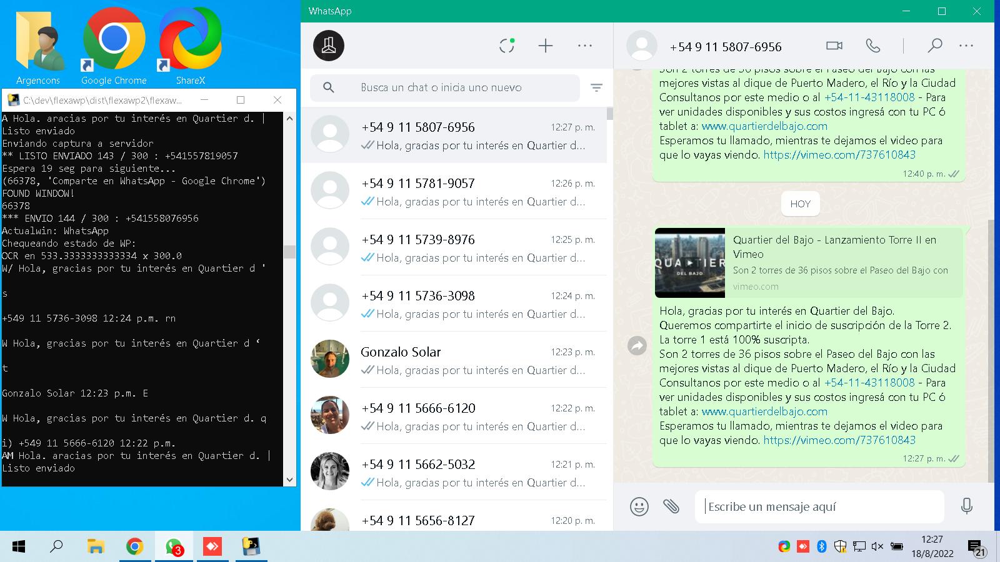Switch to WhatsApp taskbar icon
This screenshot has width=1000, height=562.
click(x=174, y=547)
